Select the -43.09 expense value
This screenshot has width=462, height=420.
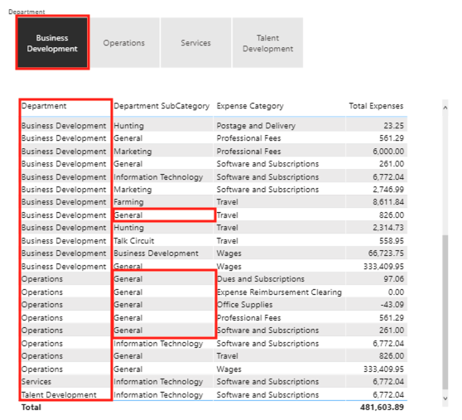tap(392, 305)
